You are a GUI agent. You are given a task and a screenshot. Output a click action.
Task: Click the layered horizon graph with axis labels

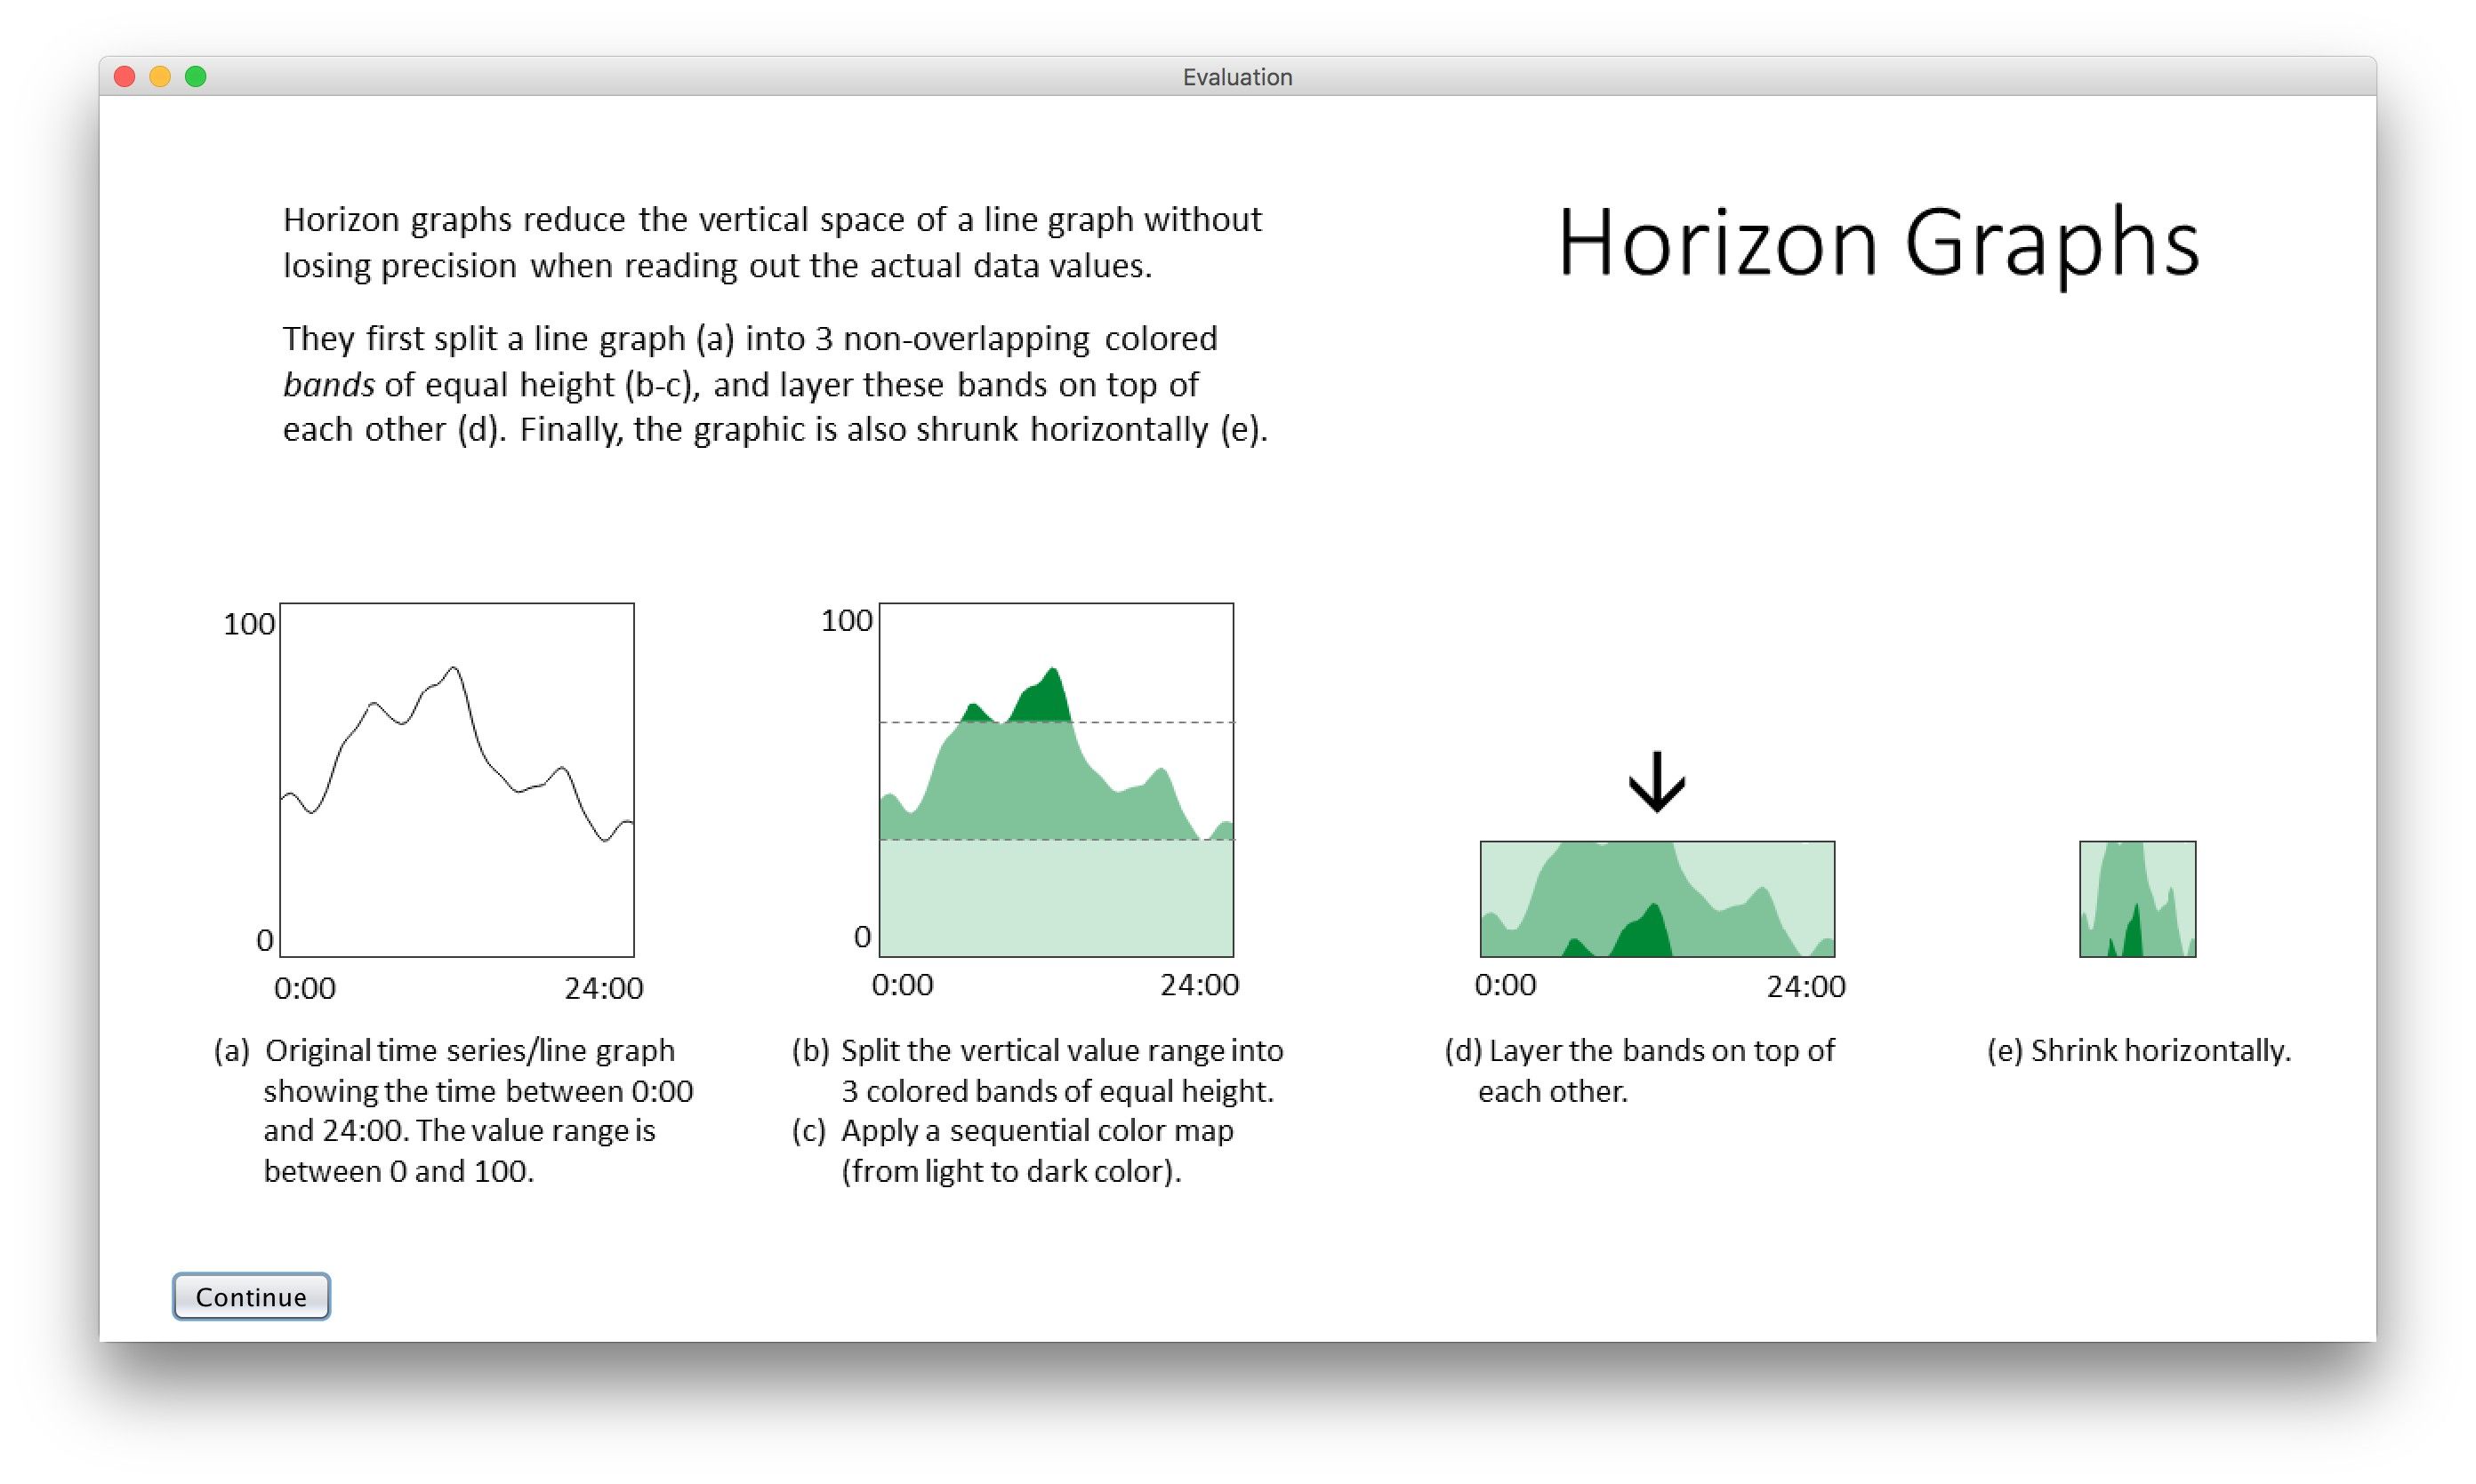tap(1656, 898)
